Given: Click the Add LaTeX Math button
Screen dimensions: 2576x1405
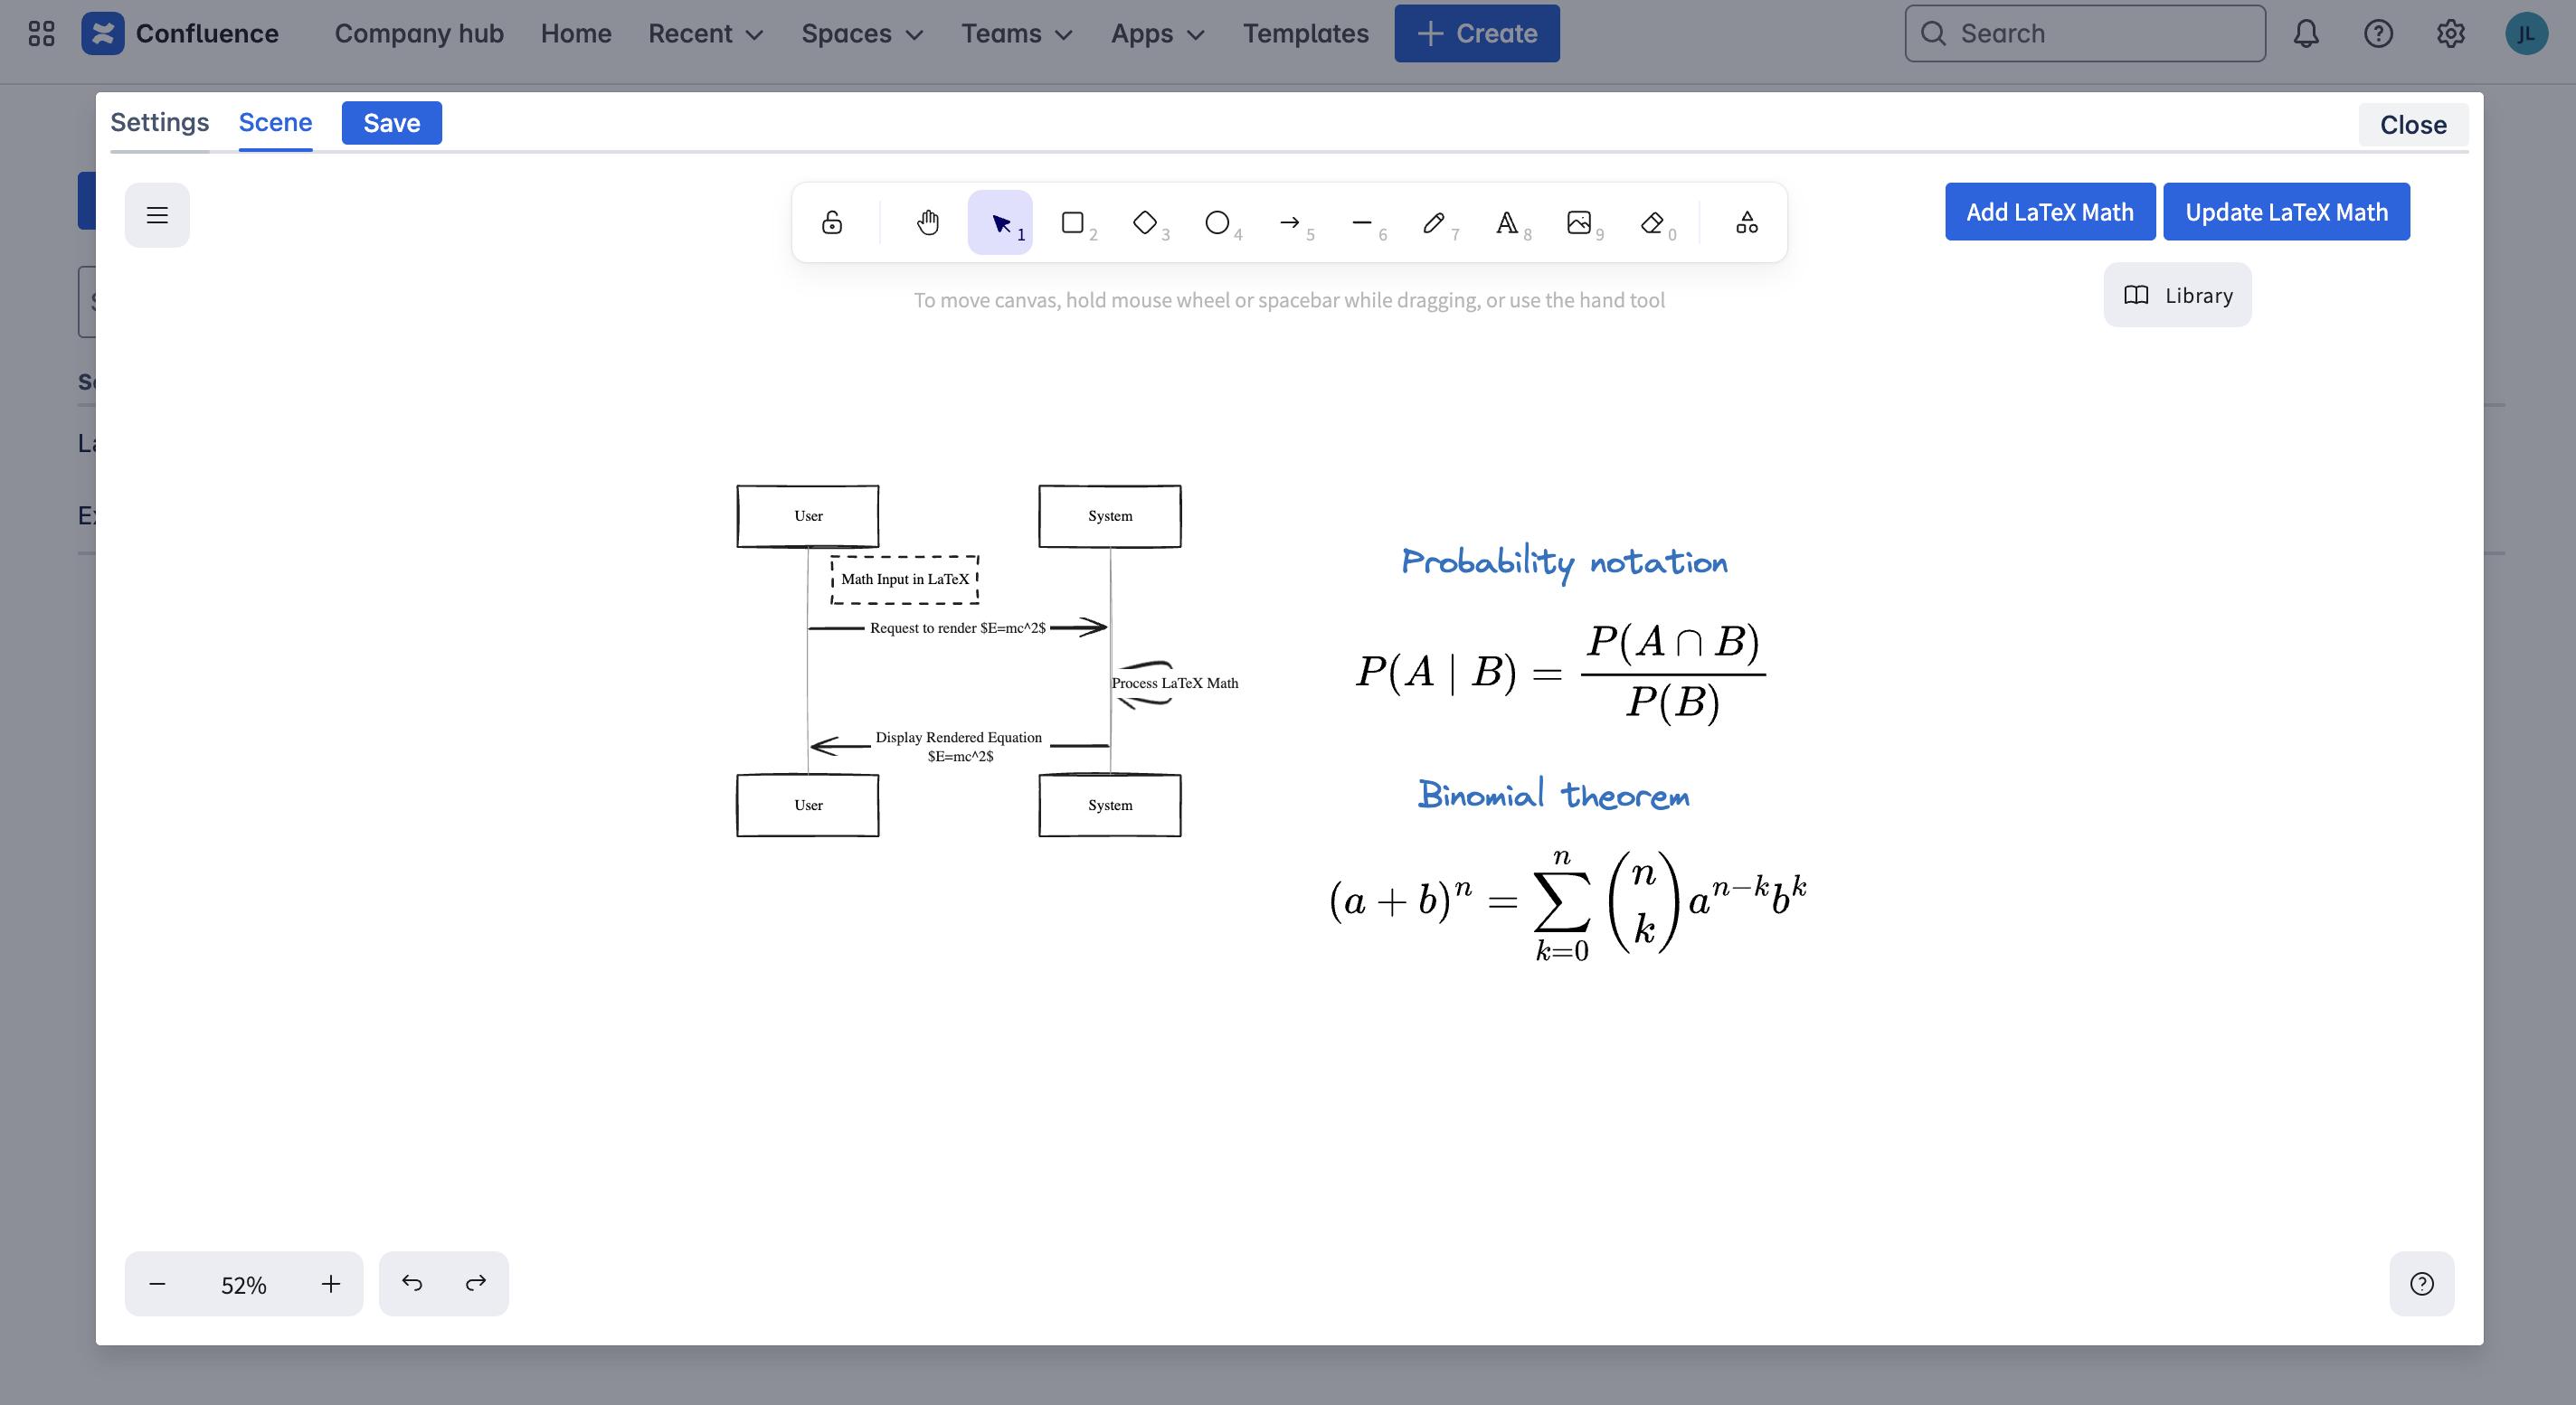Looking at the screenshot, I should (x=2050, y=211).
